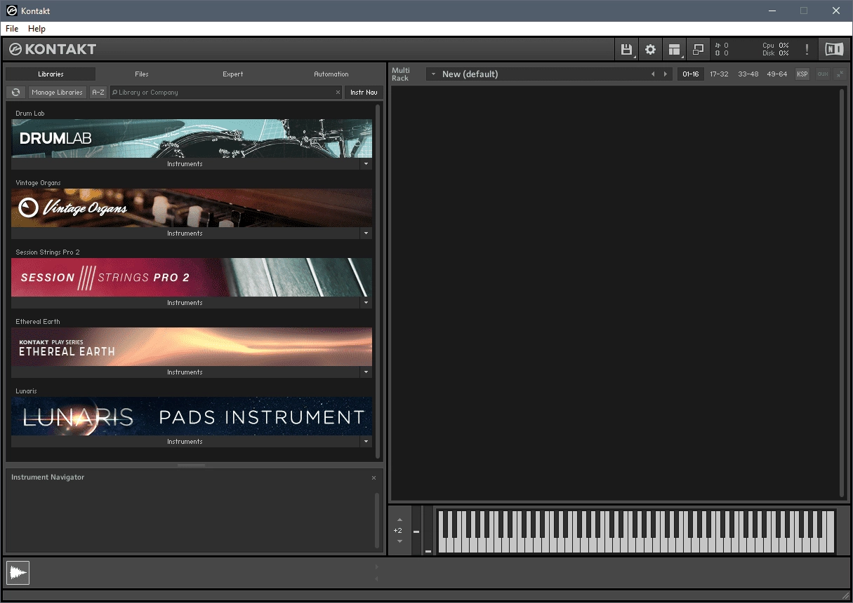Click the Cpu usage readout
Viewport: 853px width, 603px height.
pos(776,45)
